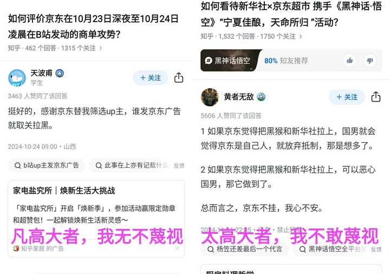Tap 反馈 next to left search suggestions
This screenshot has height=274, width=390.
[x=179, y=166]
